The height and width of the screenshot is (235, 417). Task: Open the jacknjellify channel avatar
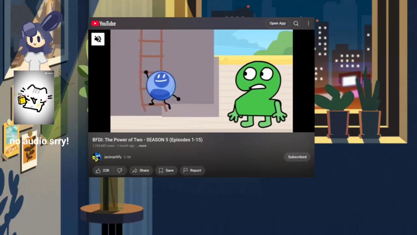(97, 157)
